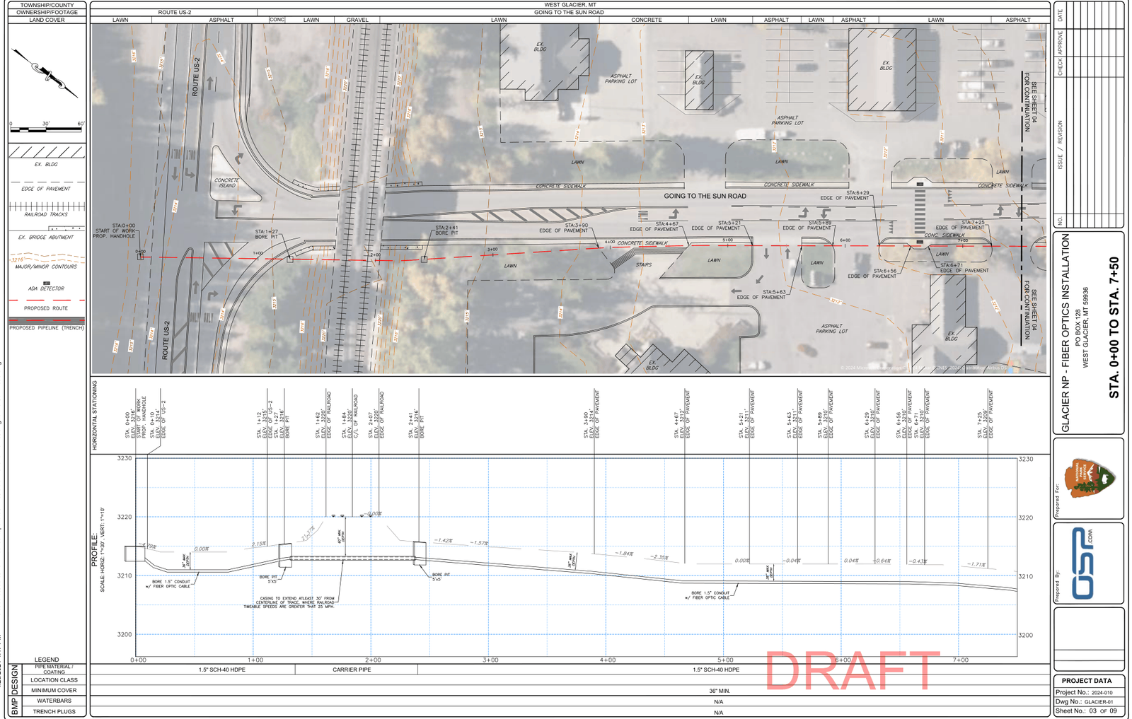Click 'GLACIER NP - FIBER OPTICS INSTALLATION' title
Screen dimensions: 1132x719
click(x=1066, y=333)
